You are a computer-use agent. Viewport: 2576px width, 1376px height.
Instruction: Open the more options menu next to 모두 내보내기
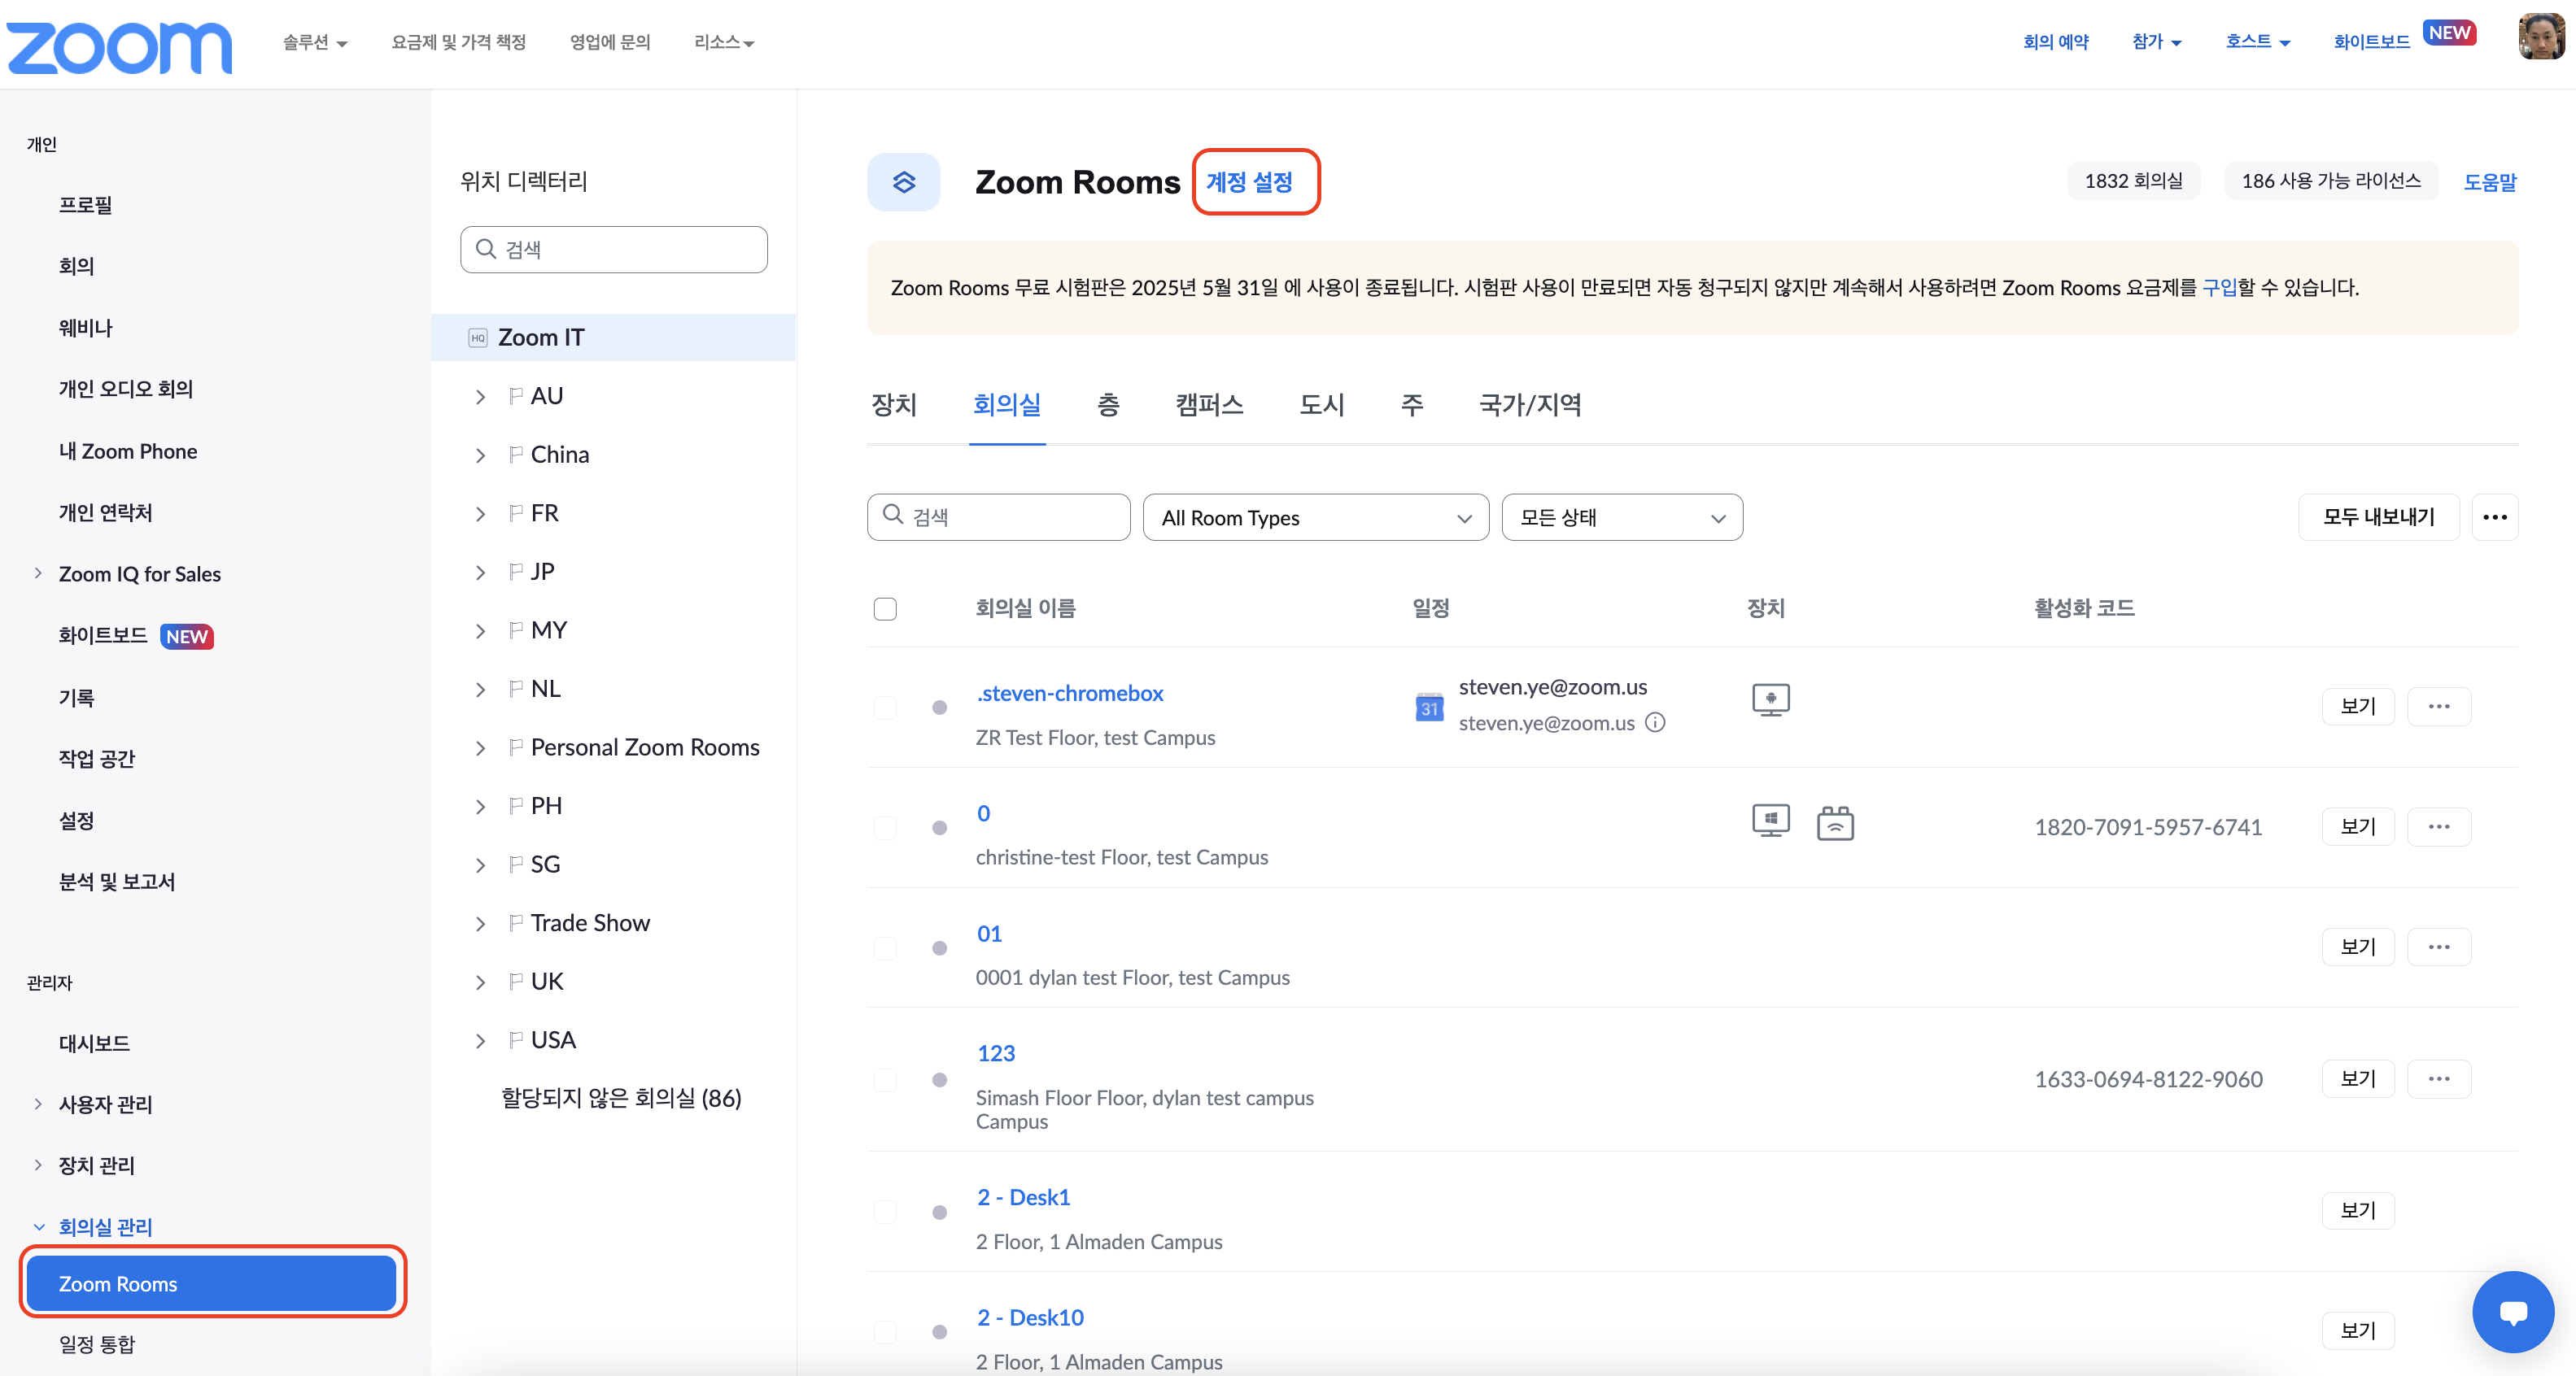2495,517
